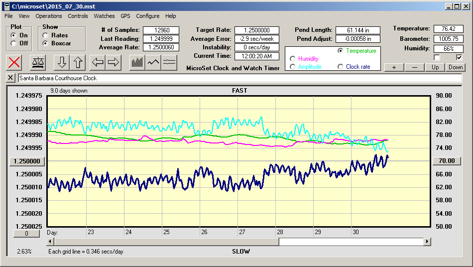Click the Humidity value 66% field

[448, 49]
